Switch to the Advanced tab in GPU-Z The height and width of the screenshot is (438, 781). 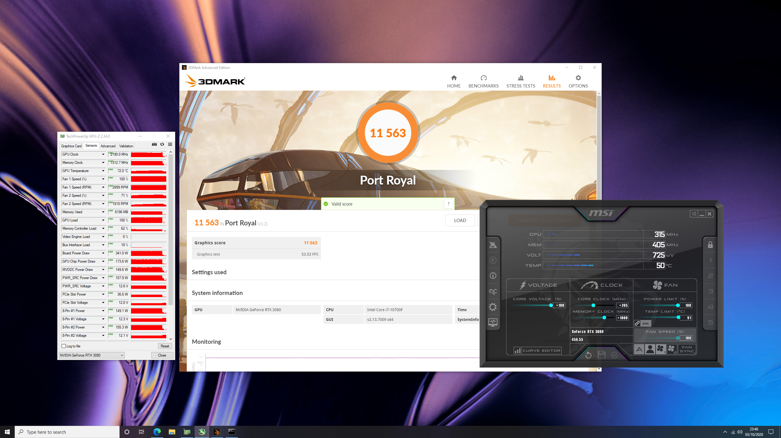[x=108, y=146]
